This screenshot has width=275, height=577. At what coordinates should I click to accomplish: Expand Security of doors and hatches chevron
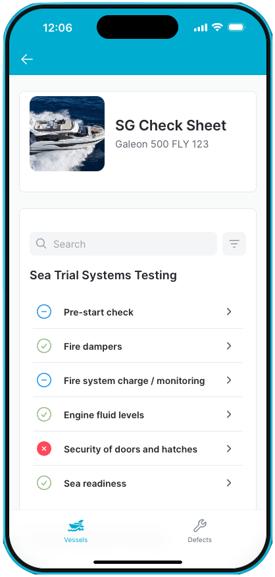coord(229,449)
